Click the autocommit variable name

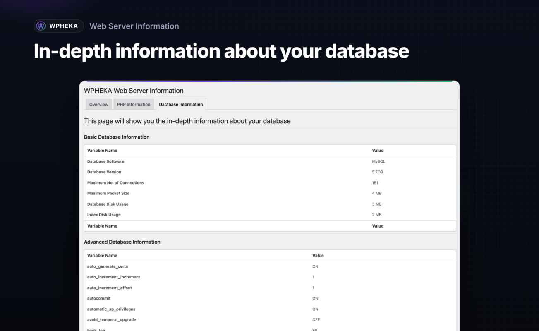[99, 298]
